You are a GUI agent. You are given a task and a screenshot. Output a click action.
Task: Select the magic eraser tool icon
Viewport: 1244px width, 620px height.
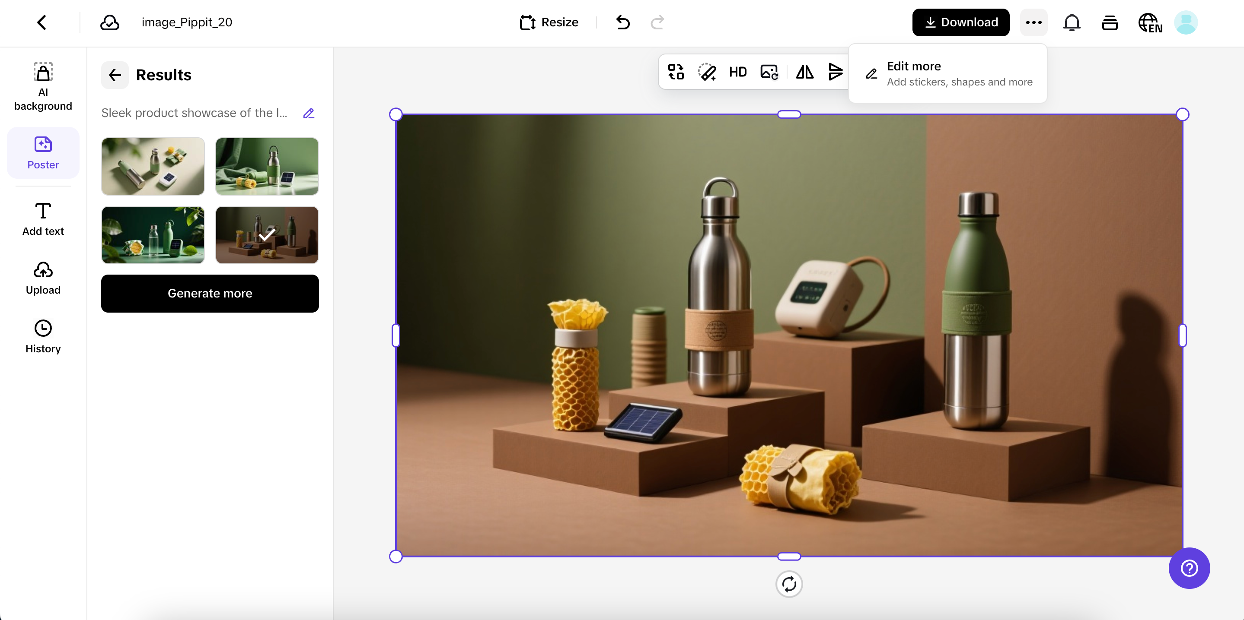(707, 73)
